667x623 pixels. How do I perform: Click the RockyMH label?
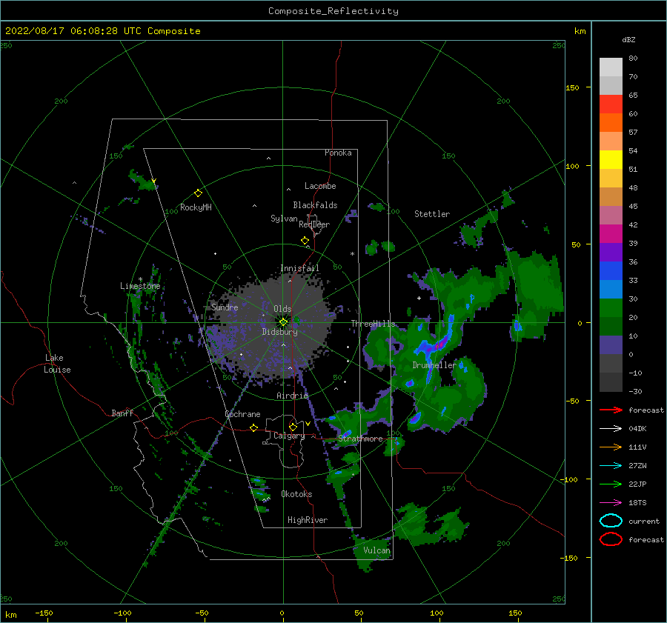pos(196,207)
